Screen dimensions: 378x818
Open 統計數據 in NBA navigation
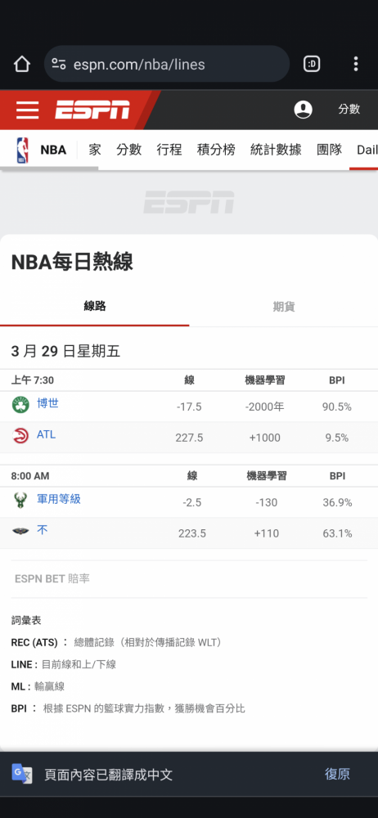[x=276, y=150]
